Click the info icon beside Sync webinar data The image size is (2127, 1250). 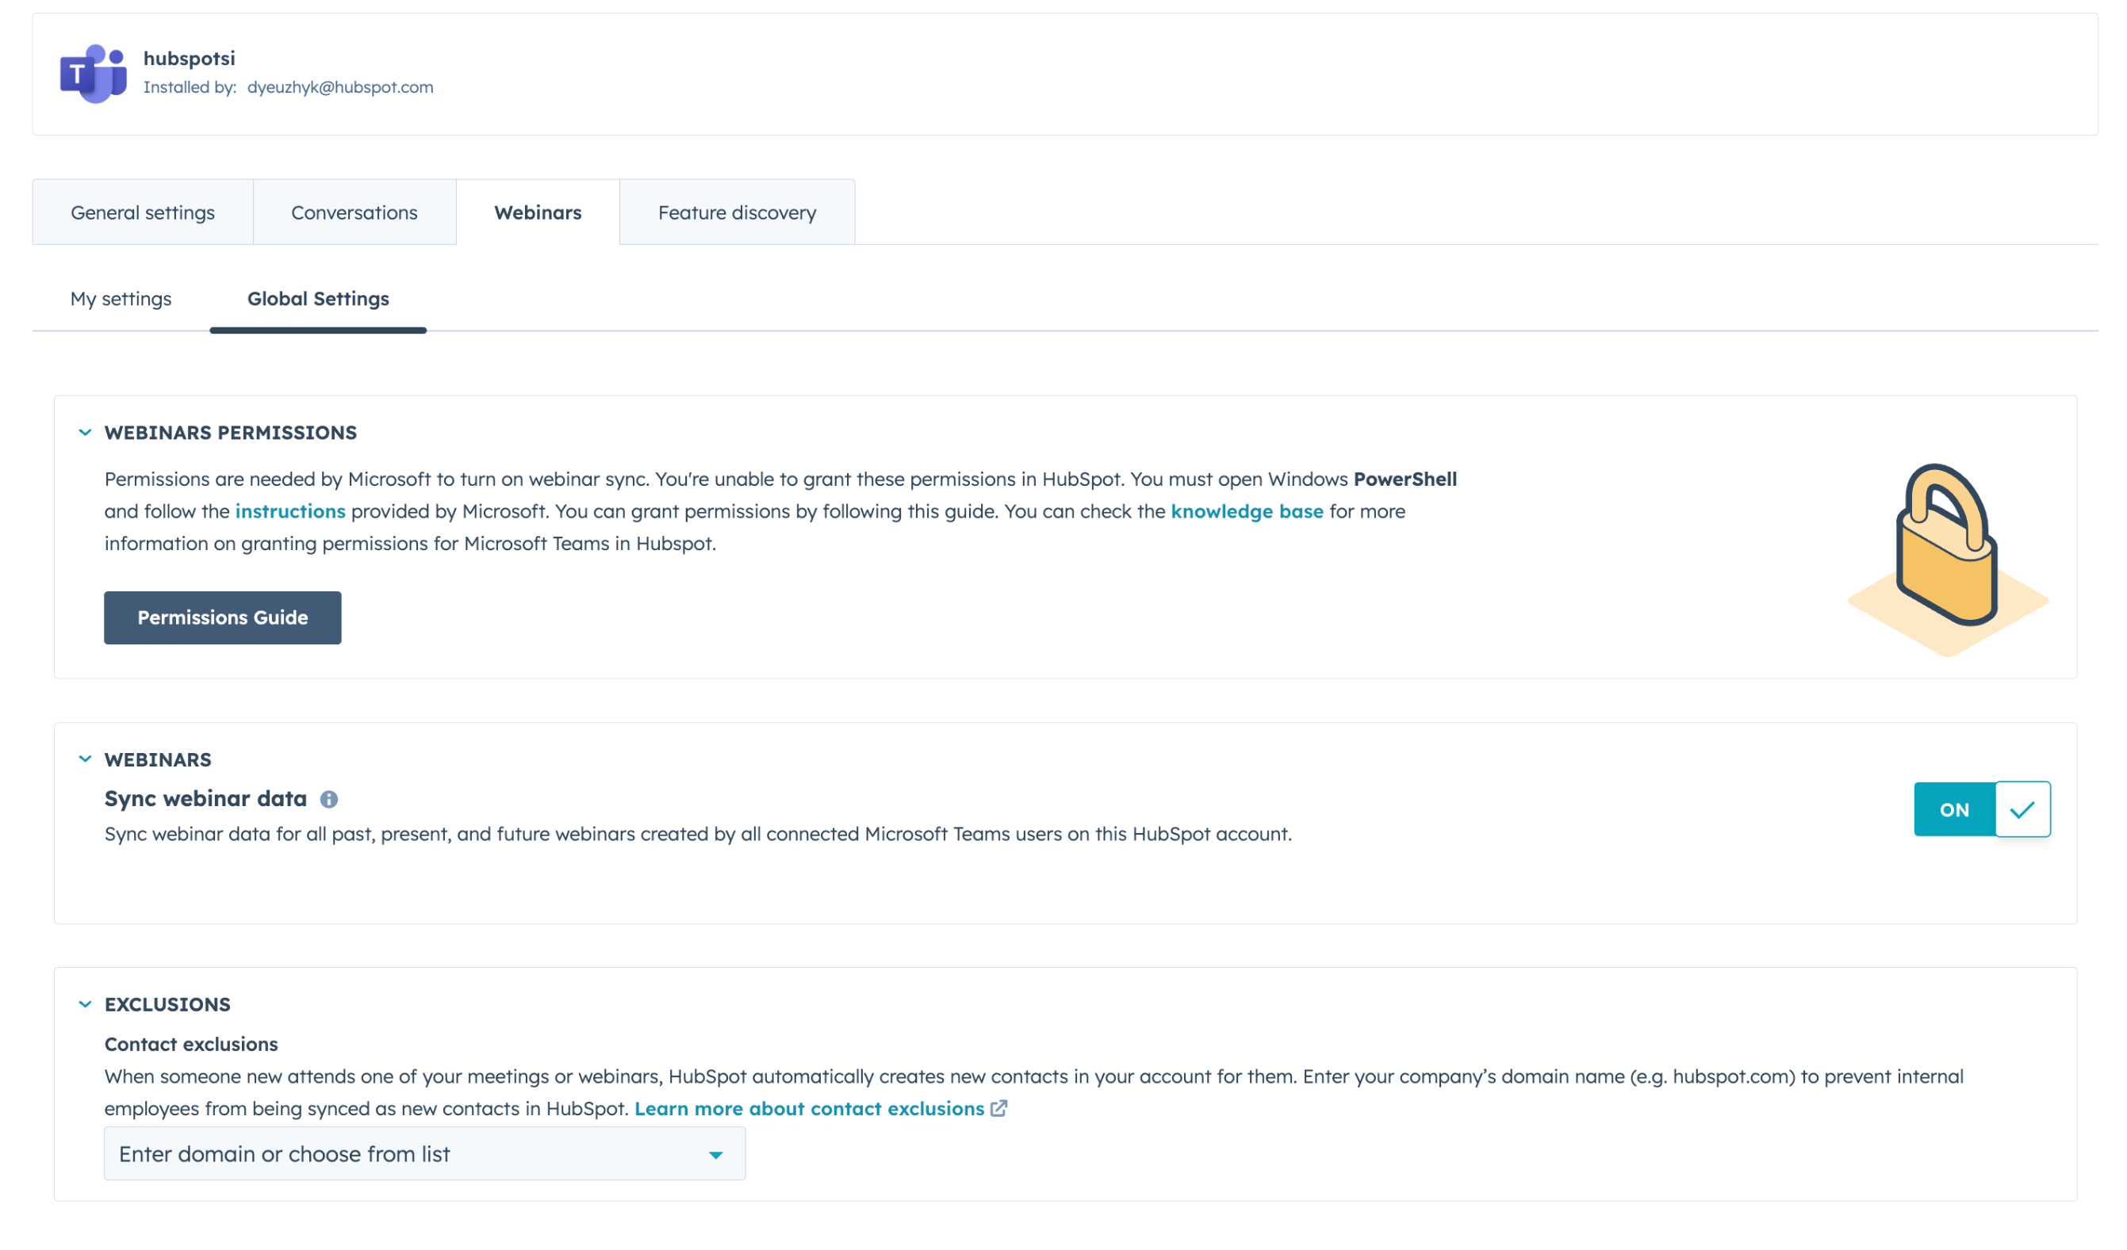[329, 800]
